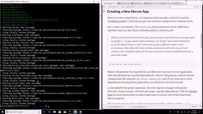
Task: Open the Installation Guide link
Action: pos(117,21)
